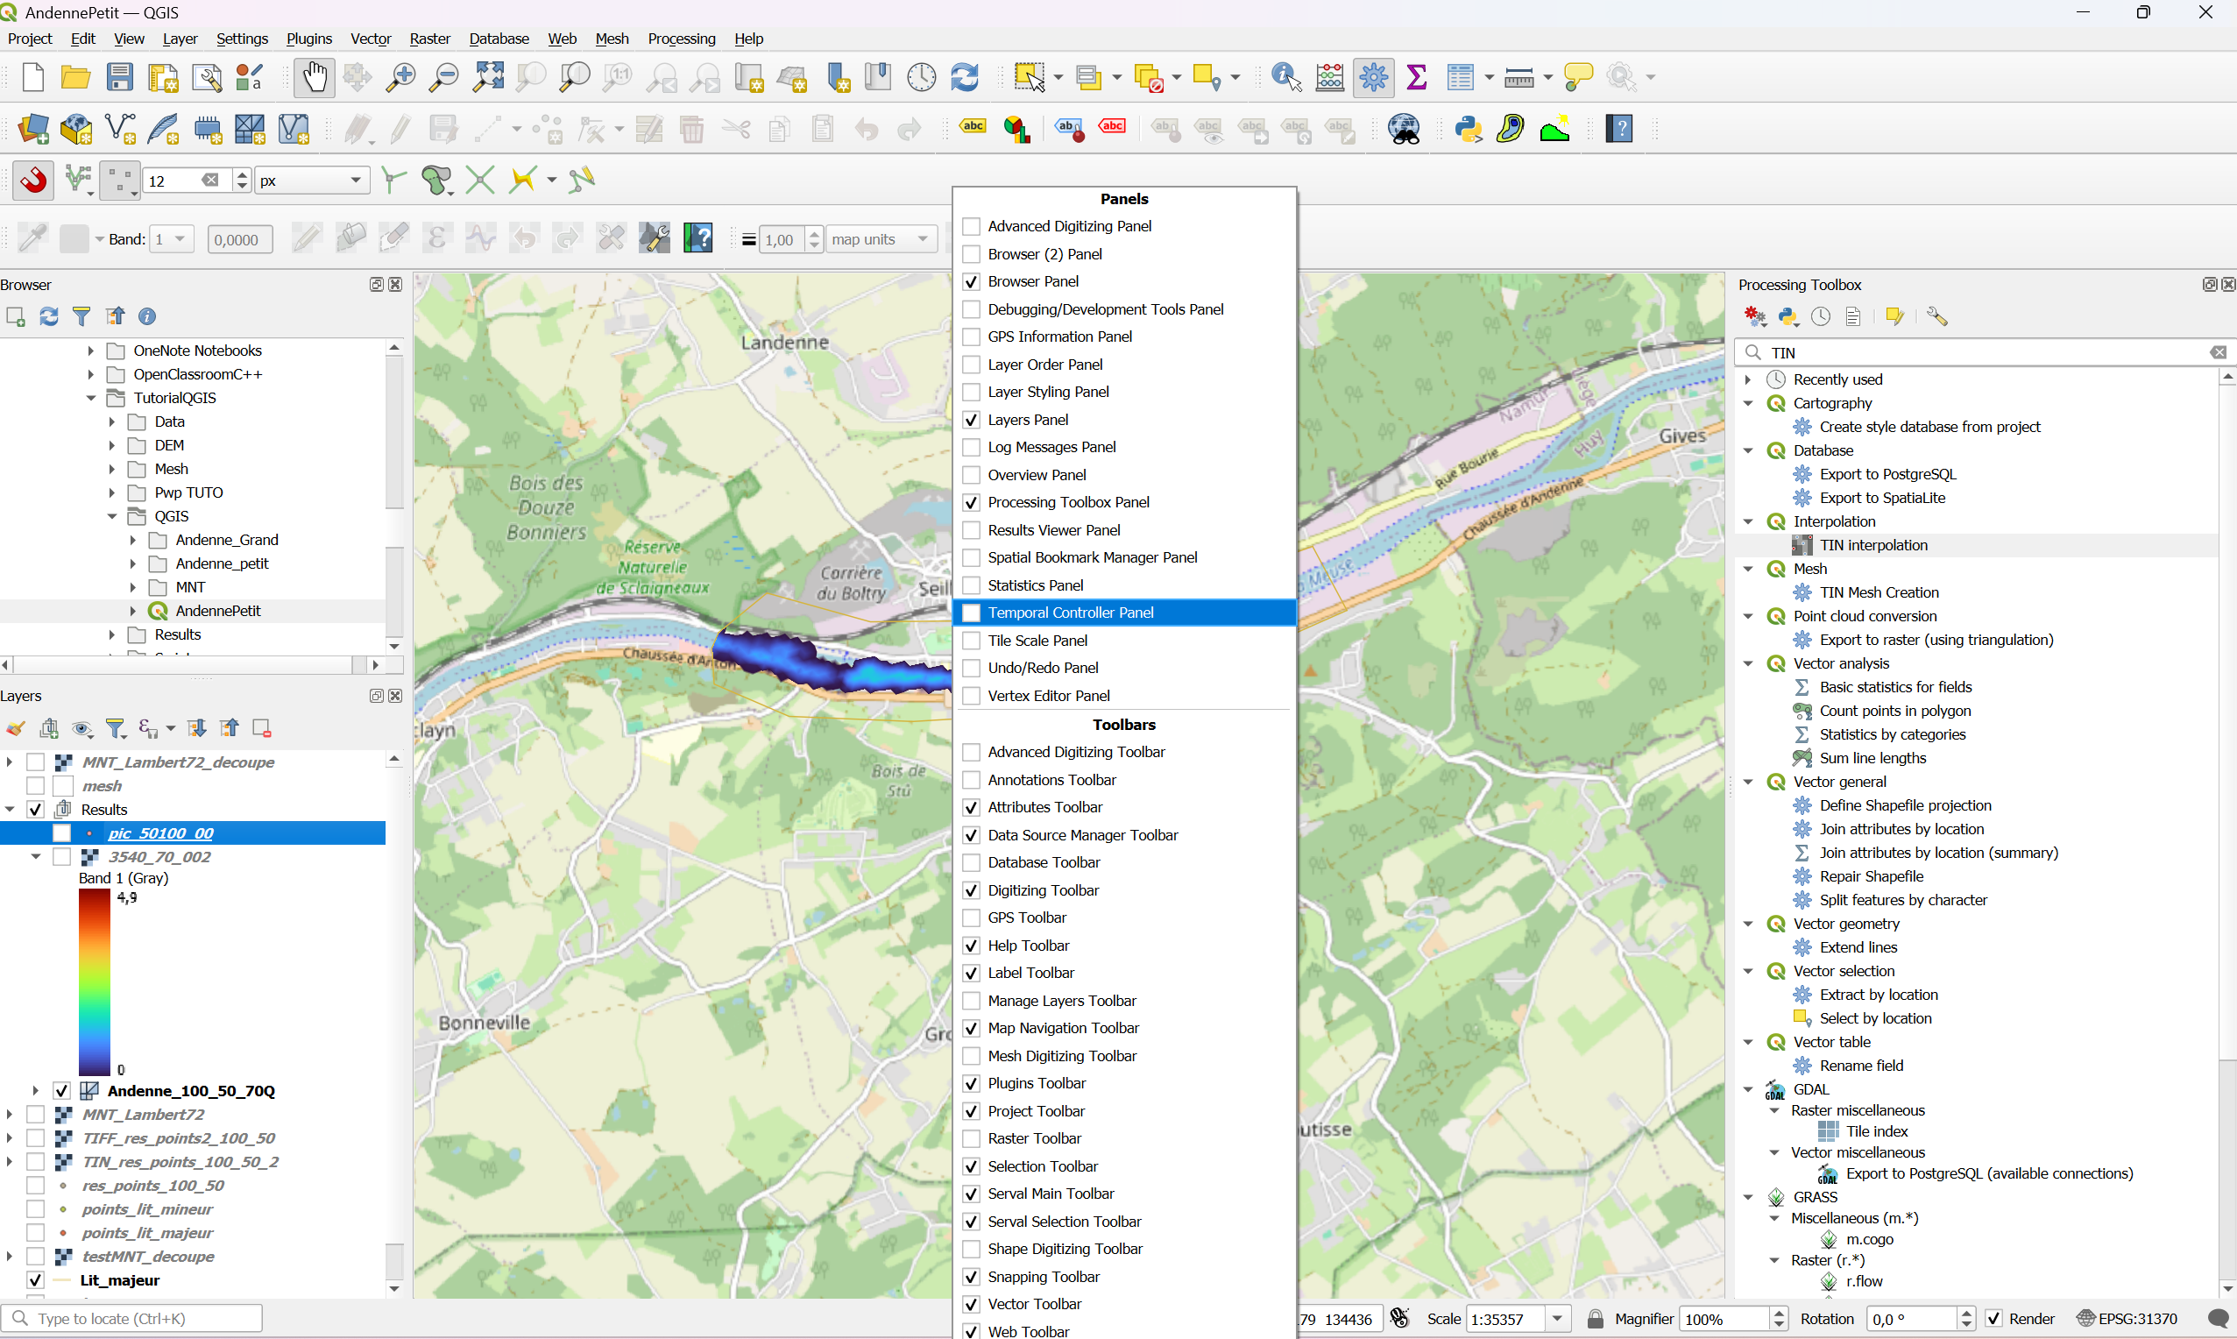Click the Zoom In magnifier tool
2237x1339 pixels.
[x=400, y=78]
